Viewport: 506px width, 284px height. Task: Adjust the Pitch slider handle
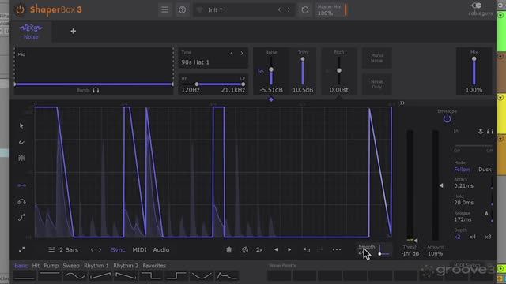coord(339,70)
